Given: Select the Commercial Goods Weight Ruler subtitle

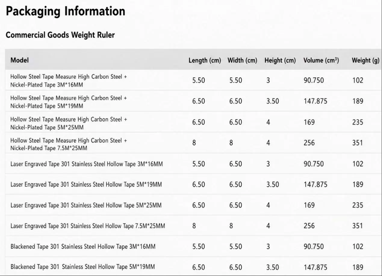Looking at the screenshot, I should click(x=60, y=35).
